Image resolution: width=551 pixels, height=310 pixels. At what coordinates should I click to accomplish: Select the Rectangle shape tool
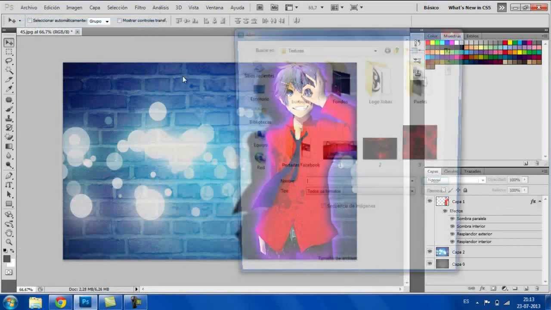point(9,204)
